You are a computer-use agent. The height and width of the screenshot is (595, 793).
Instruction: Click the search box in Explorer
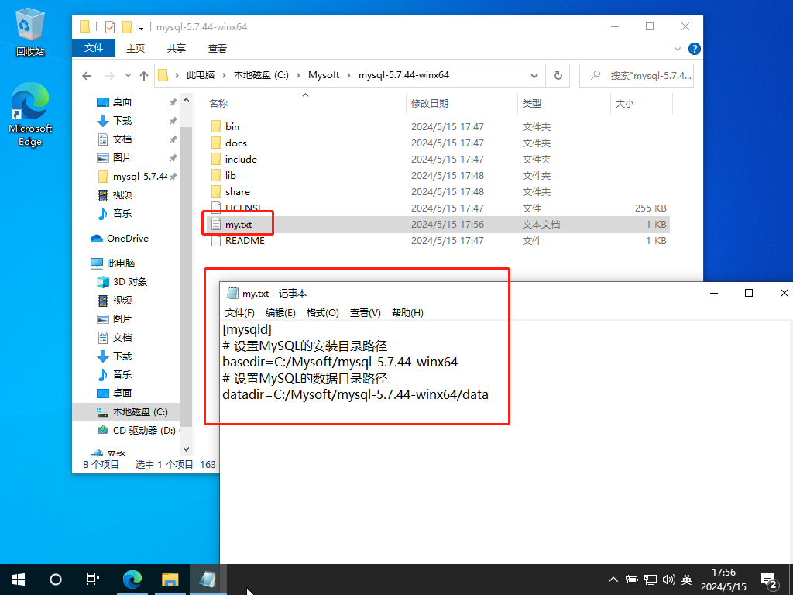click(x=637, y=75)
